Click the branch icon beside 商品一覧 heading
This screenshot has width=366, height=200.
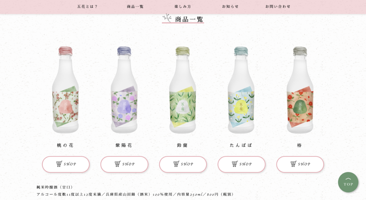coord(167,18)
